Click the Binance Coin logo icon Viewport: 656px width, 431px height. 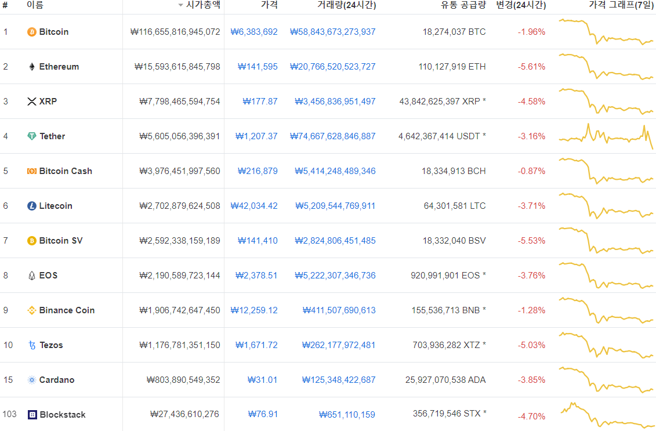pos(32,310)
